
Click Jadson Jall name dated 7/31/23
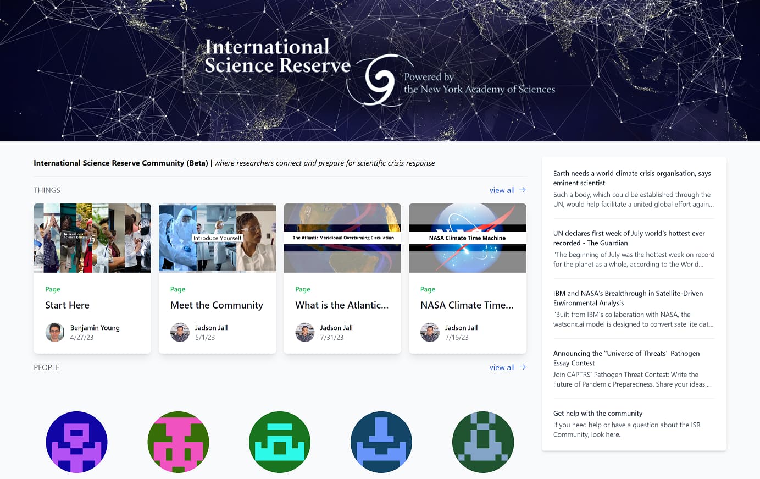pyautogui.click(x=336, y=328)
